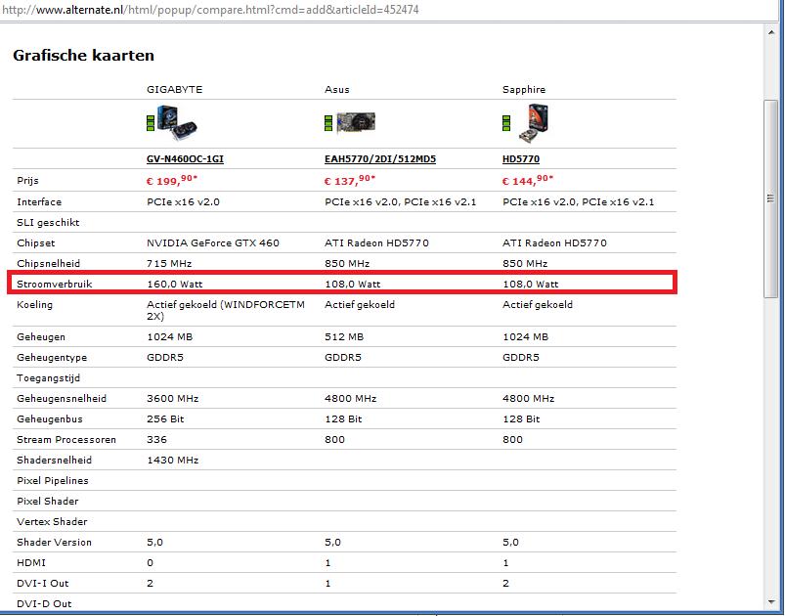Click the Chipsnelheid row label
The height and width of the screenshot is (616, 785).
48,263
